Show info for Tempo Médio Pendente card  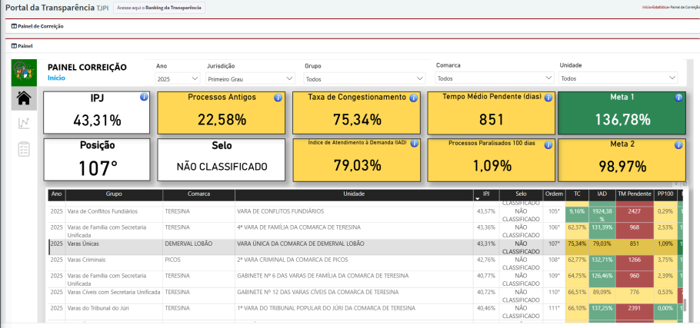(x=548, y=98)
